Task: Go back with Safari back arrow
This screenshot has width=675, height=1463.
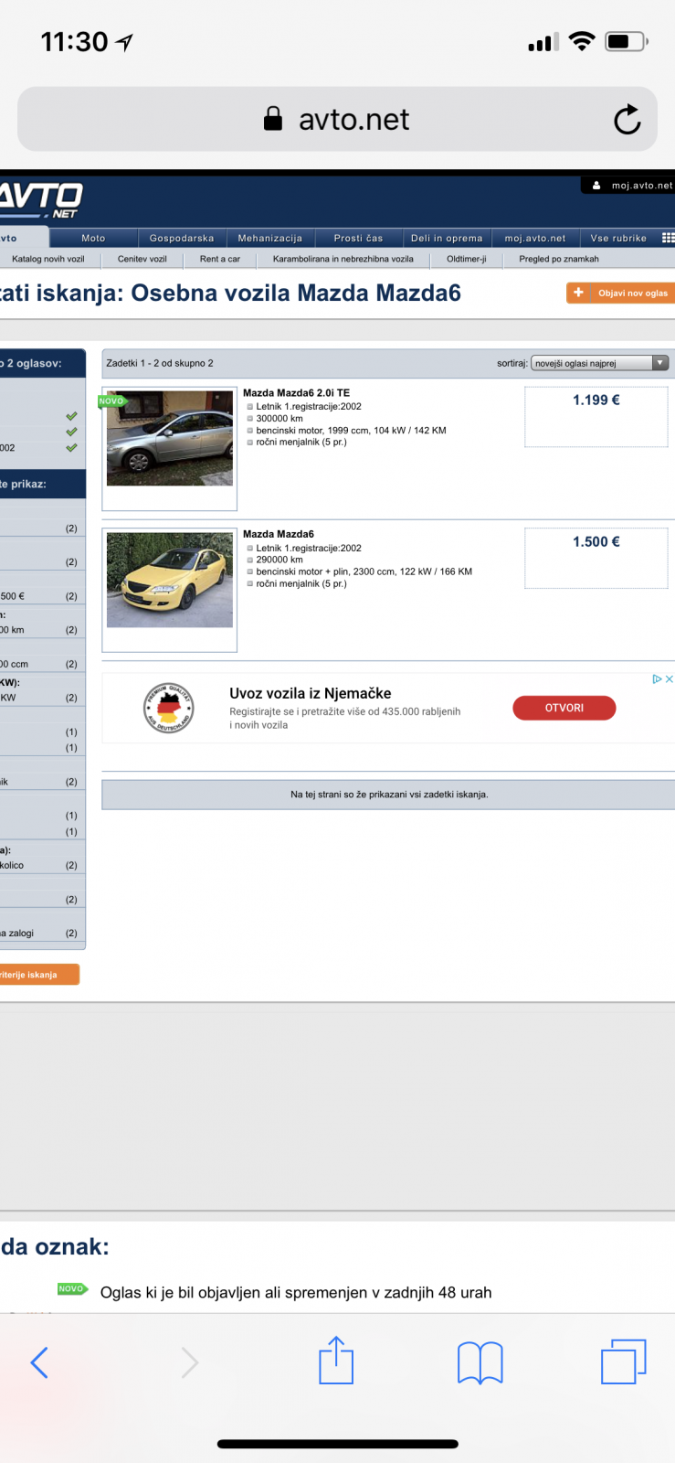Action: click(39, 1362)
